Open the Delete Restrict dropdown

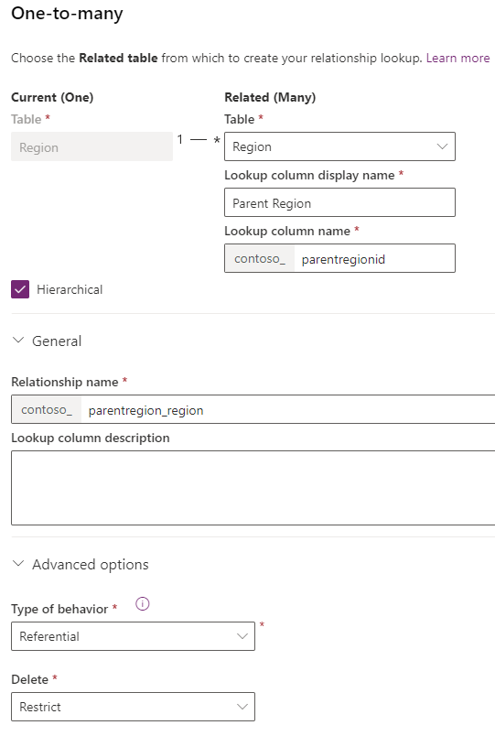[133, 707]
